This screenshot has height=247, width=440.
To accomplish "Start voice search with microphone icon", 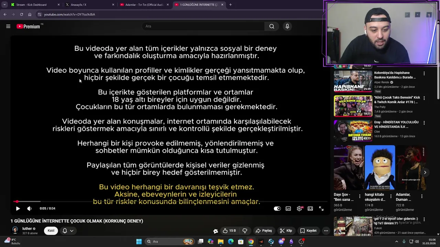I will coord(287,26).
